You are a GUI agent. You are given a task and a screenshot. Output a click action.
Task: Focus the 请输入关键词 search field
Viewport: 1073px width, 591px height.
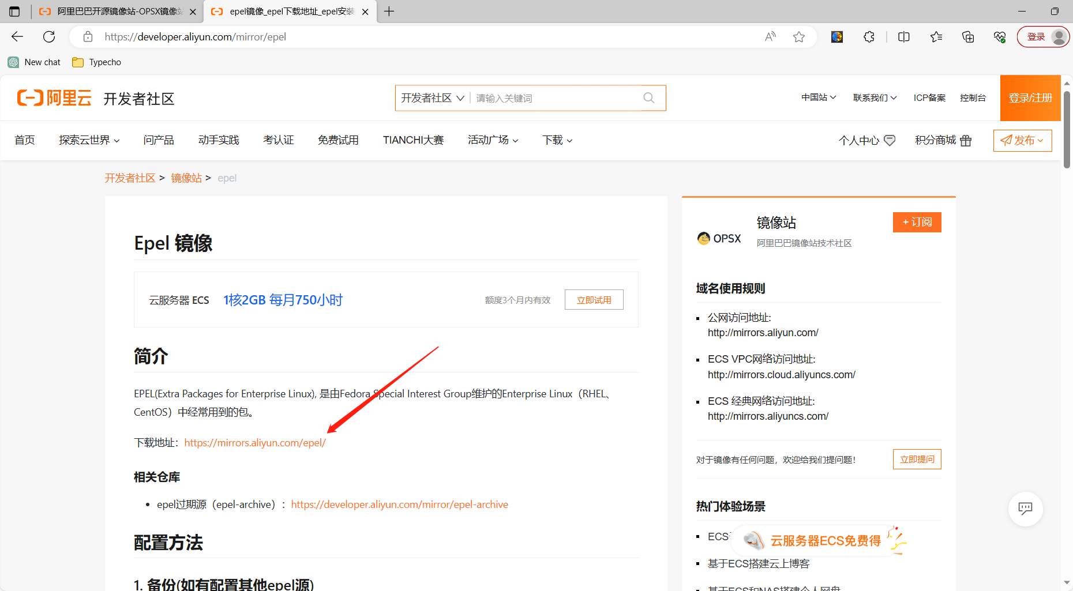557,98
